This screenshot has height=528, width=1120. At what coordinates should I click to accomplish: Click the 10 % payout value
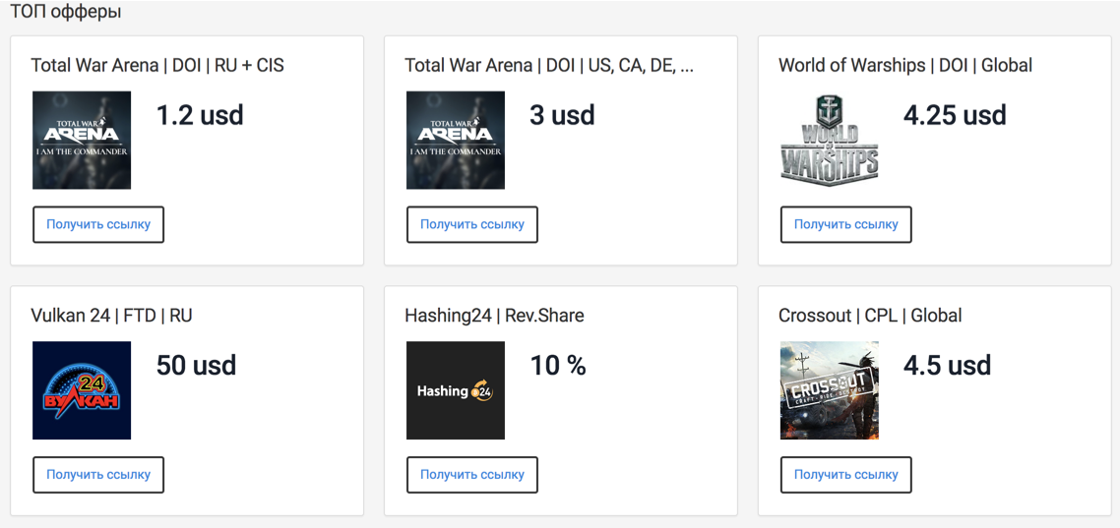click(558, 366)
